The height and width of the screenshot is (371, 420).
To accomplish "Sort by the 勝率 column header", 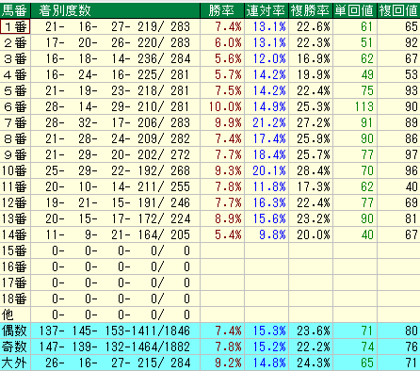I will pyautogui.click(x=222, y=10).
